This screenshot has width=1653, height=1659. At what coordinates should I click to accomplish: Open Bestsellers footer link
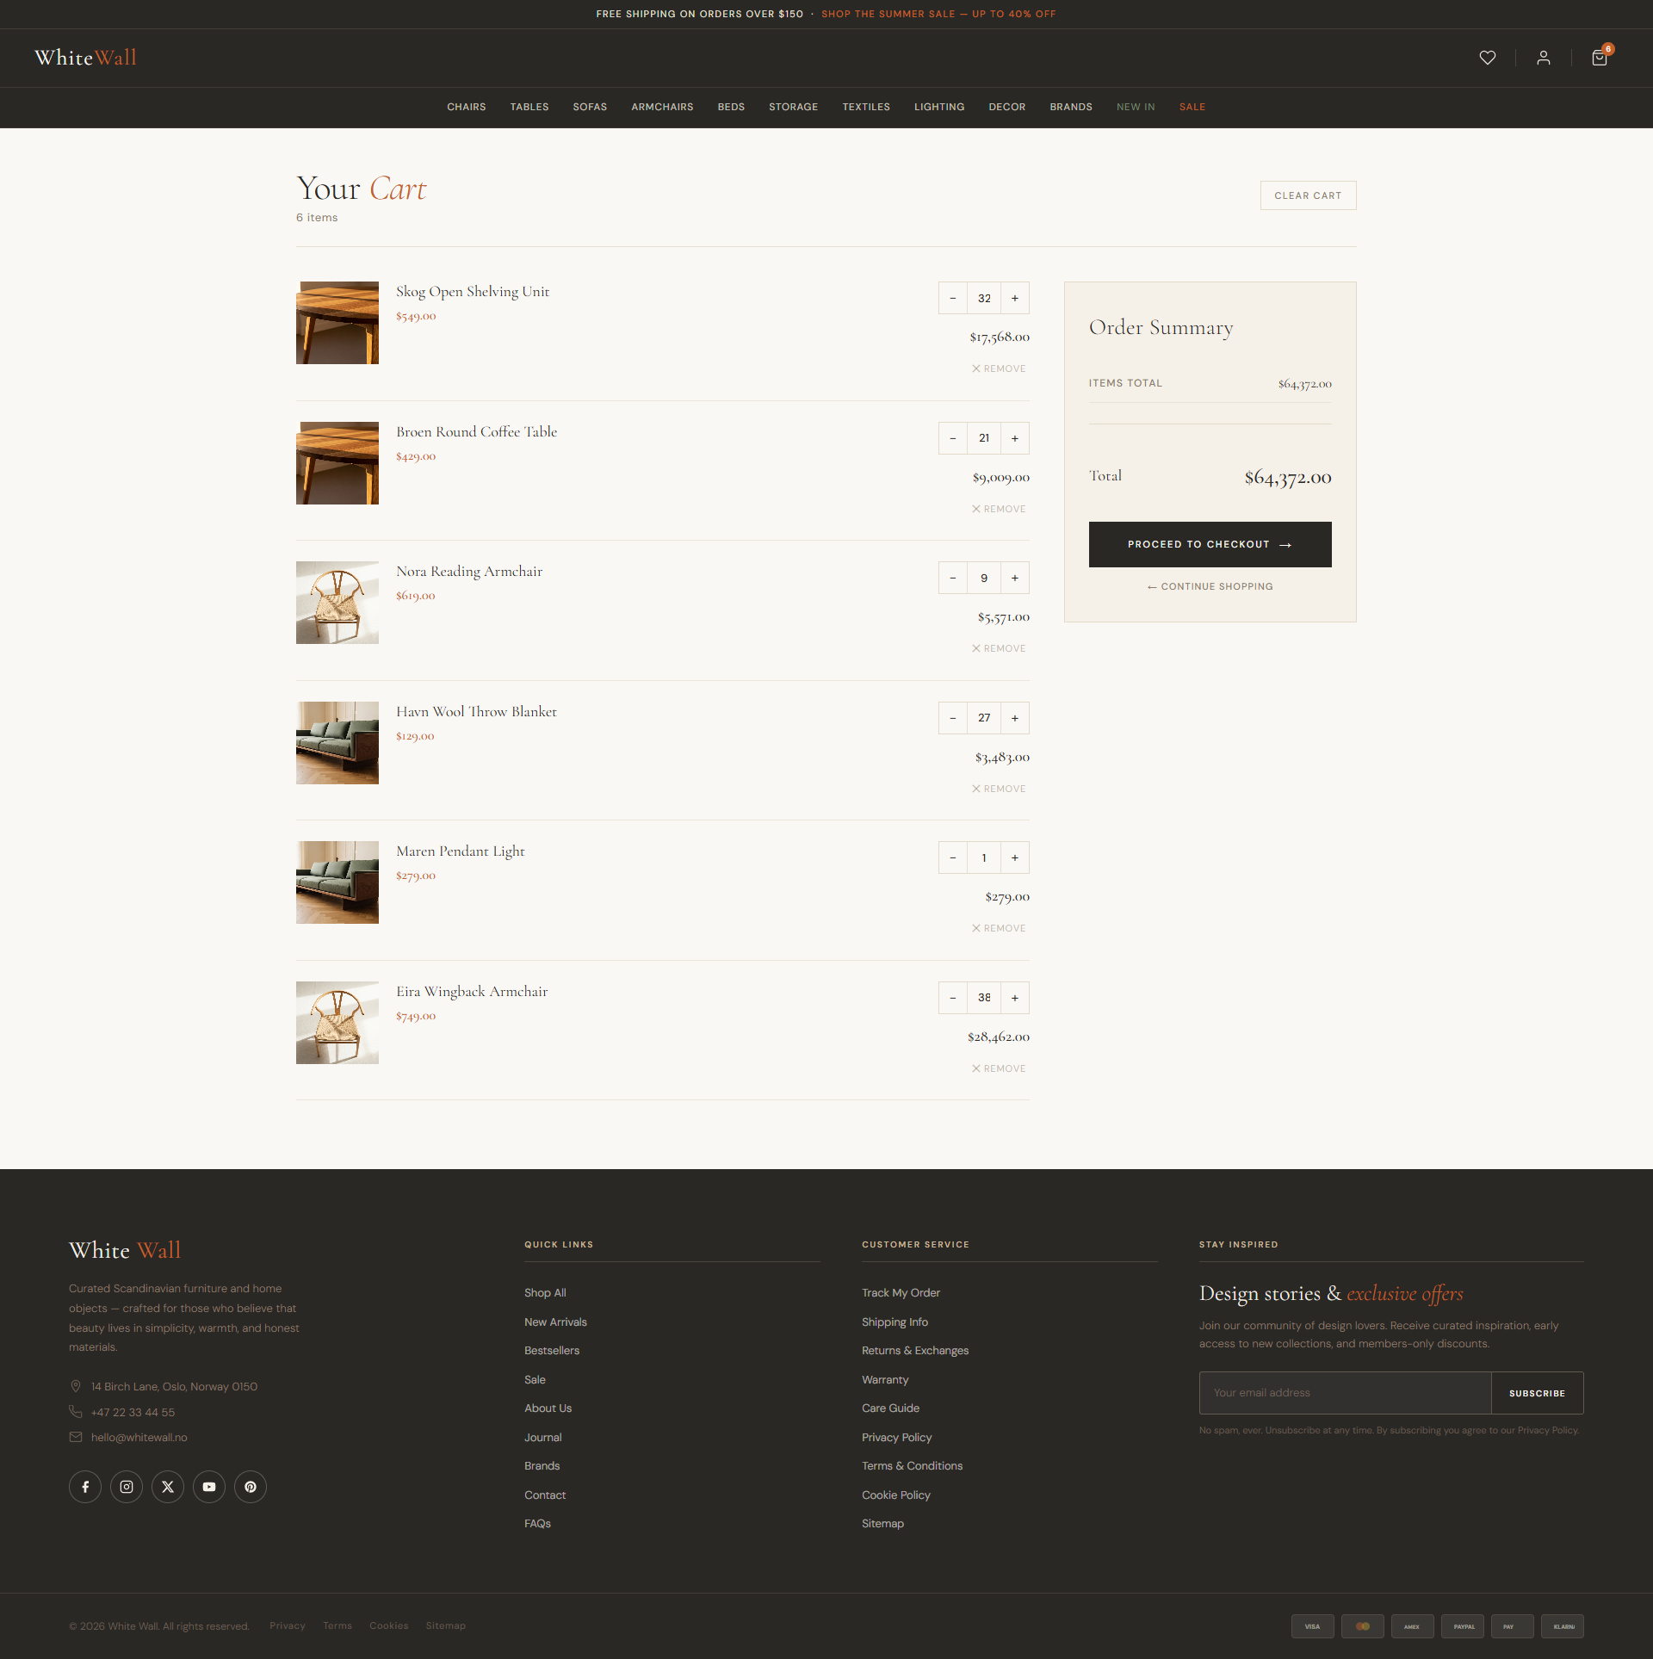coord(552,1351)
